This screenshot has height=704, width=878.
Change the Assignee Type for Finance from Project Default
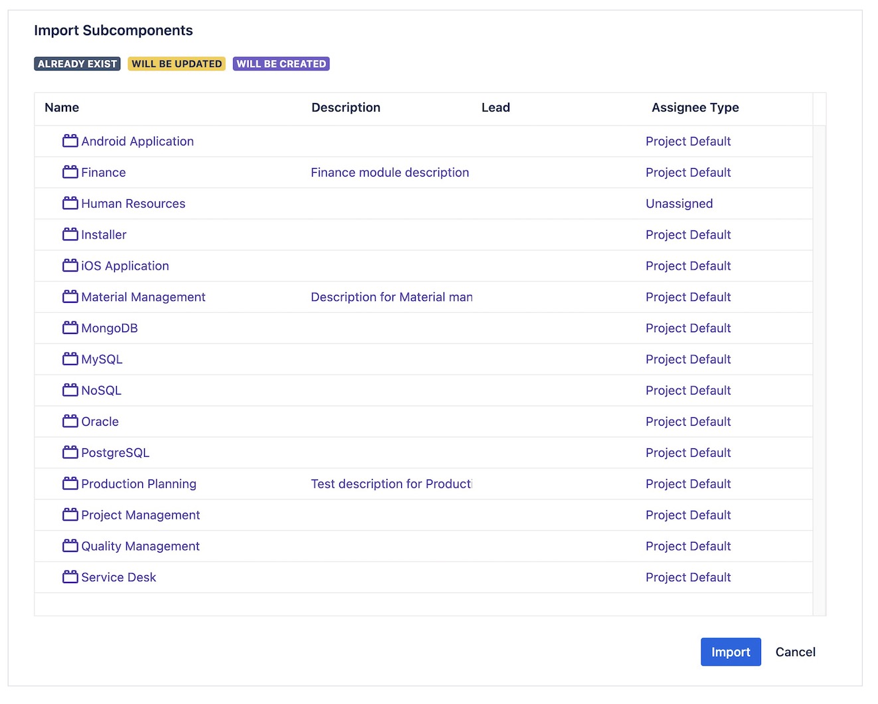[688, 172]
